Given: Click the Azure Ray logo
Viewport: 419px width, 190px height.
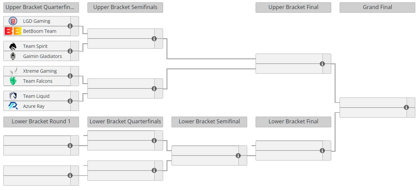Looking at the screenshot, I should [x=13, y=106].
